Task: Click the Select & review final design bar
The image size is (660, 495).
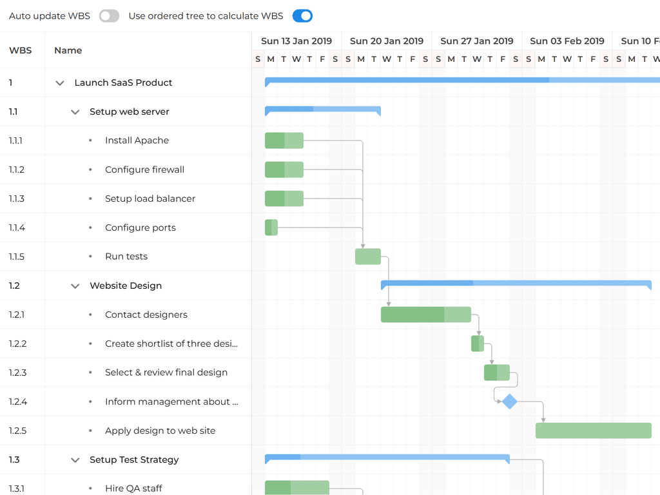Action: tap(497, 373)
